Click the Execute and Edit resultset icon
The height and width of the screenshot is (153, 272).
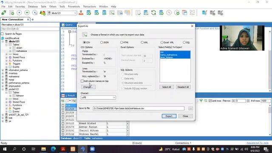coord(35,13)
